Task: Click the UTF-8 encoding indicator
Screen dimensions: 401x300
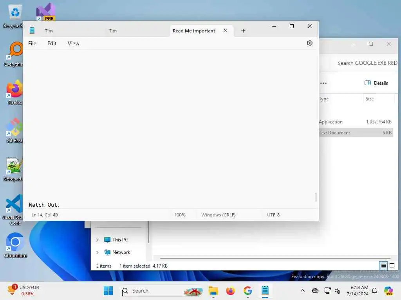Action: [x=273, y=215]
